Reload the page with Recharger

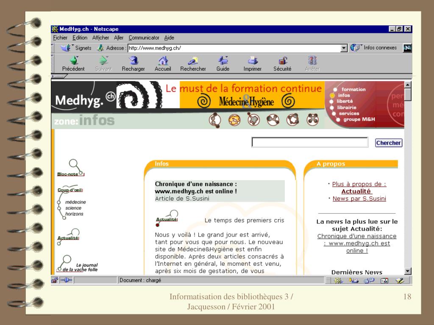click(134, 64)
